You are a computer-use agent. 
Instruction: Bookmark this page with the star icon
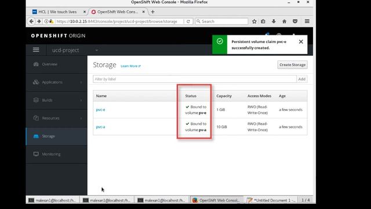[x=254, y=21]
